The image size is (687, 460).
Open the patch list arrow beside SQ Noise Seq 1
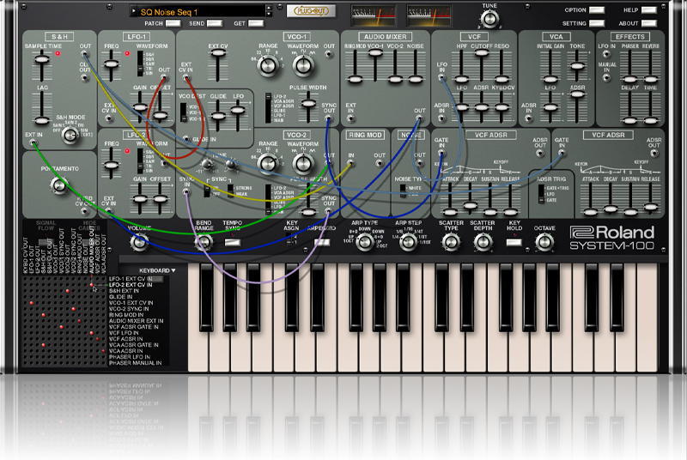tap(134, 12)
